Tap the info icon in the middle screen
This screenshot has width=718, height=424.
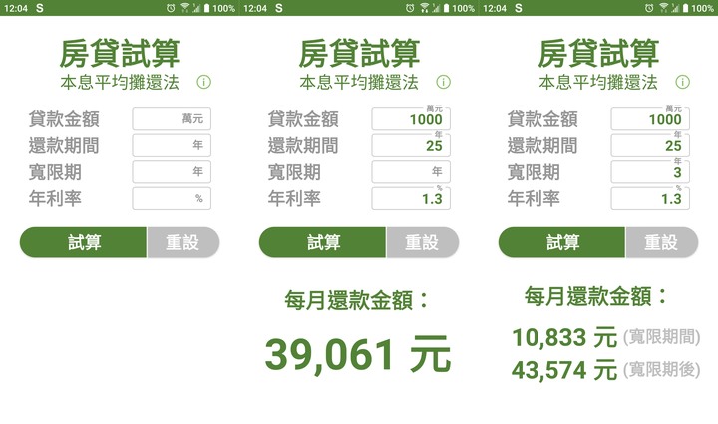[x=443, y=82]
